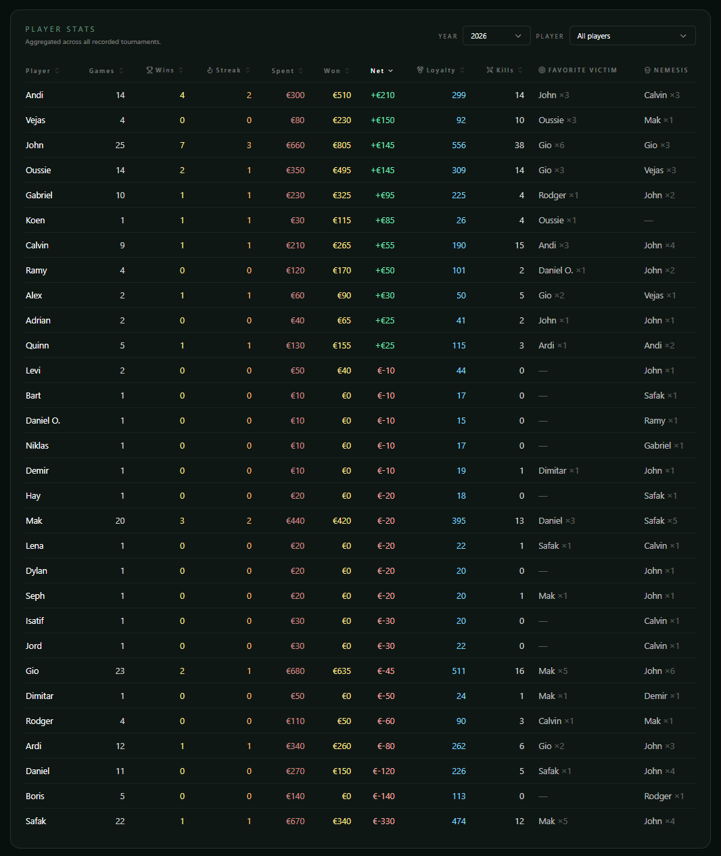Screen dimensions: 721x856
Task: Click the Favorite Victim header text
Action: [582, 70]
